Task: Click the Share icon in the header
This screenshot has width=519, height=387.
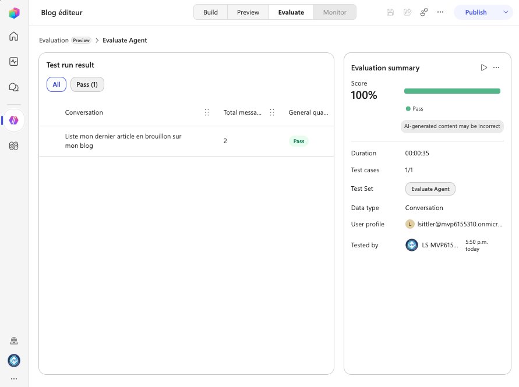Action: coord(407,12)
